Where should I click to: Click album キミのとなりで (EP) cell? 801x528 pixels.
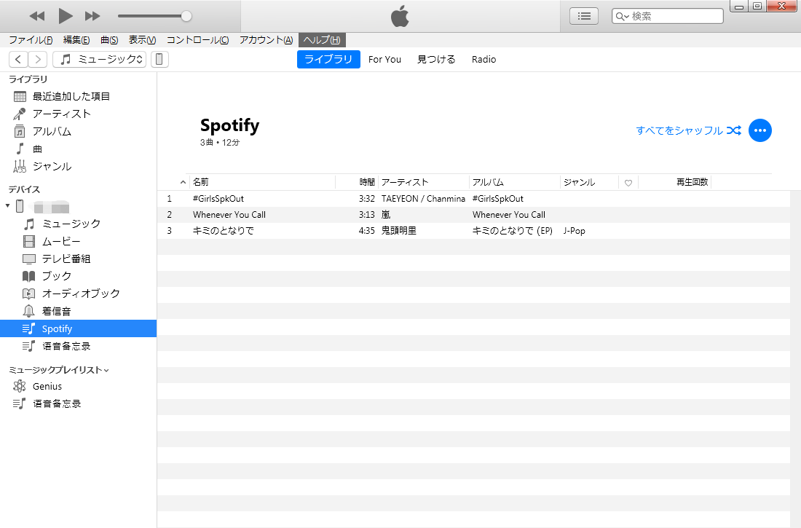point(513,231)
